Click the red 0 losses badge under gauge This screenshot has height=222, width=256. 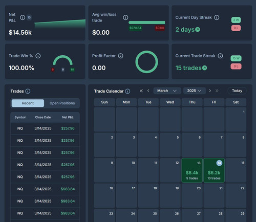pyautogui.click(x=53, y=70)
